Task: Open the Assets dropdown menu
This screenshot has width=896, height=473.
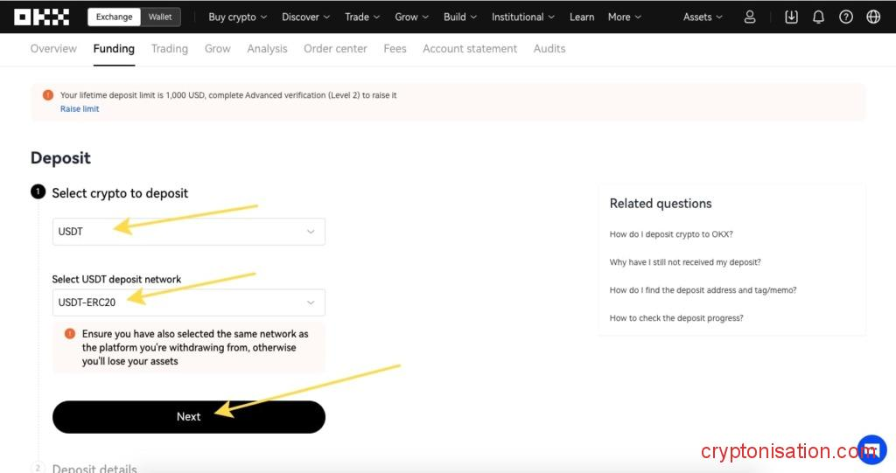Action: click(703, 17)
